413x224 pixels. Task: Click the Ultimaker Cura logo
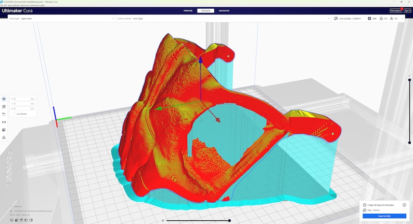(17, 11)
